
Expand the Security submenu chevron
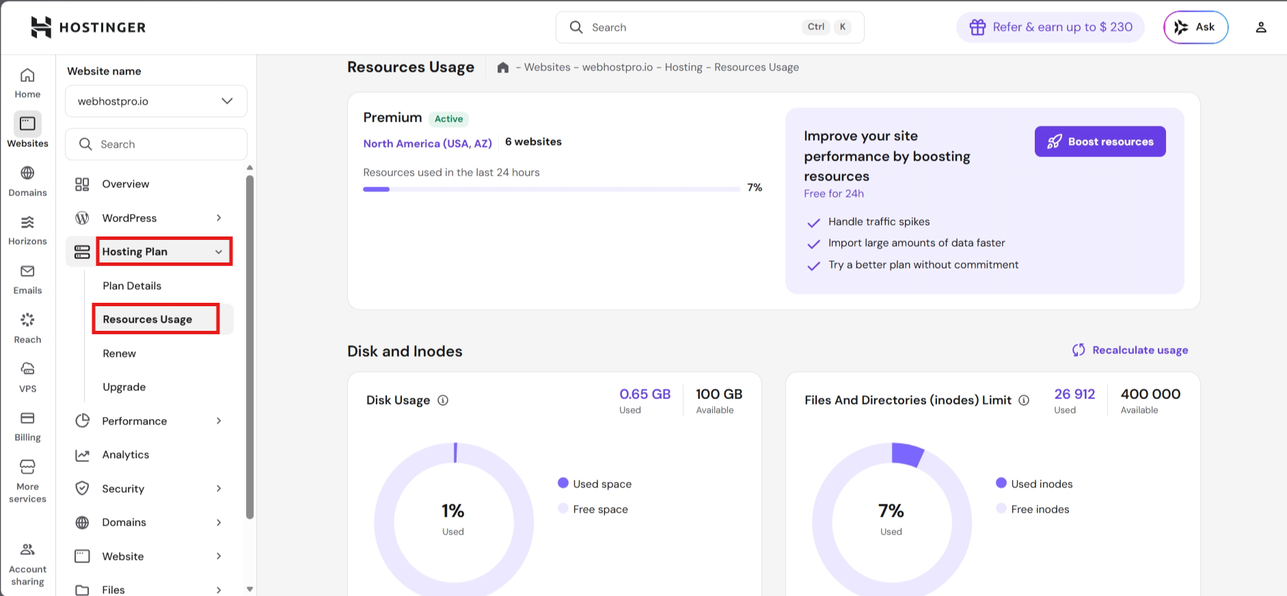(x=219, y=489)
